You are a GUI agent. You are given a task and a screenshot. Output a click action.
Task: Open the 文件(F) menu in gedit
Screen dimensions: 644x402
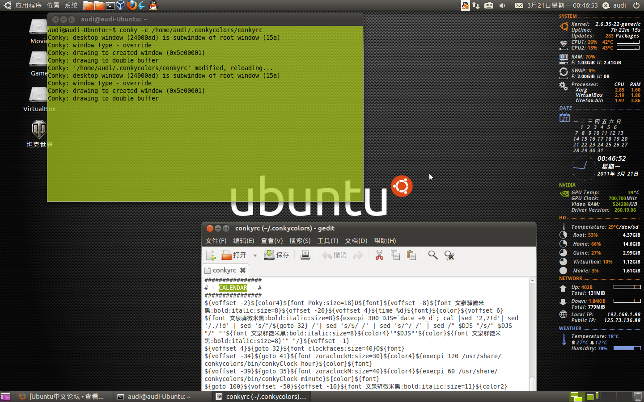[x=216, y=241]
